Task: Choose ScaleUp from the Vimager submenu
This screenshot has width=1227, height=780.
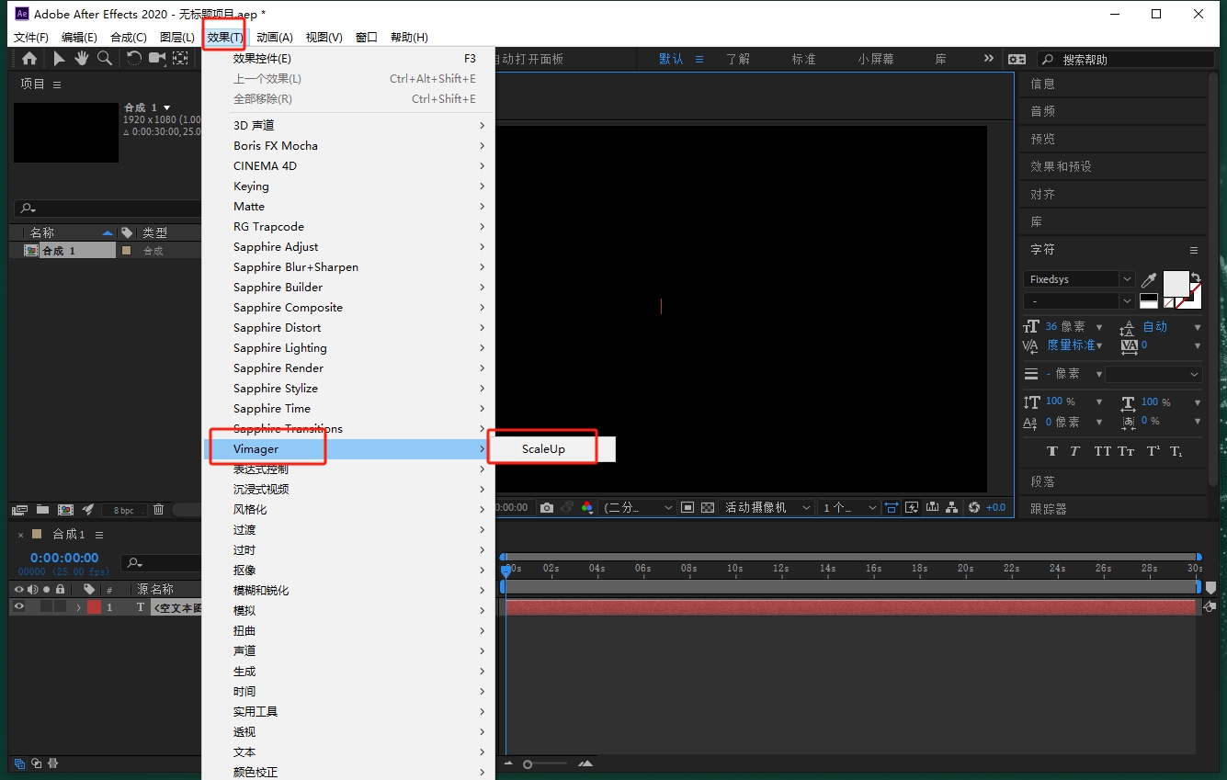Action: tap(543, 449)
